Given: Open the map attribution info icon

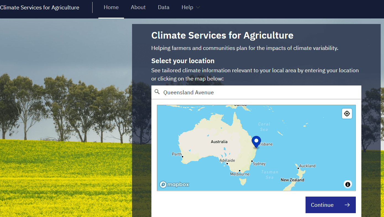Looking at the screenshot, I should [x=348, y=184].
